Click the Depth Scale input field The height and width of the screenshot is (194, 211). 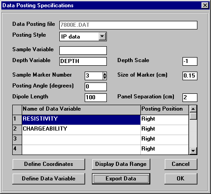190,61
